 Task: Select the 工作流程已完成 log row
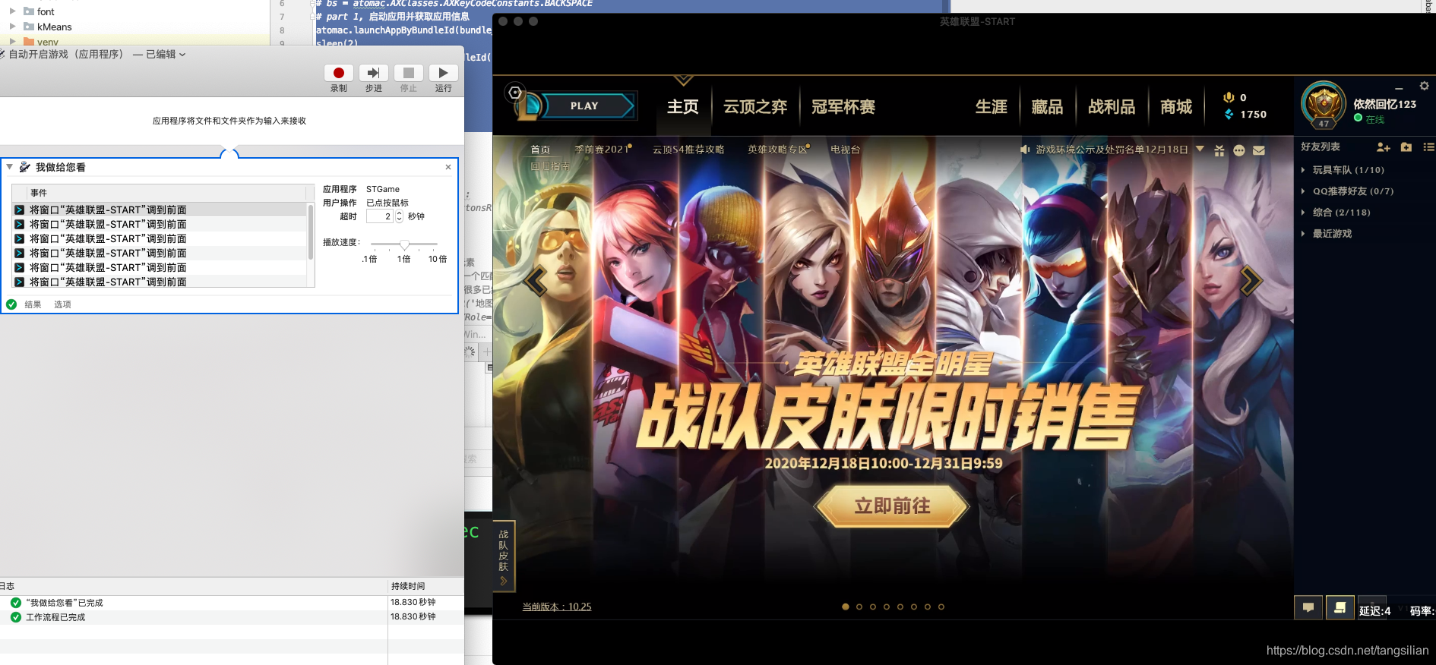(x=232, y=617)
